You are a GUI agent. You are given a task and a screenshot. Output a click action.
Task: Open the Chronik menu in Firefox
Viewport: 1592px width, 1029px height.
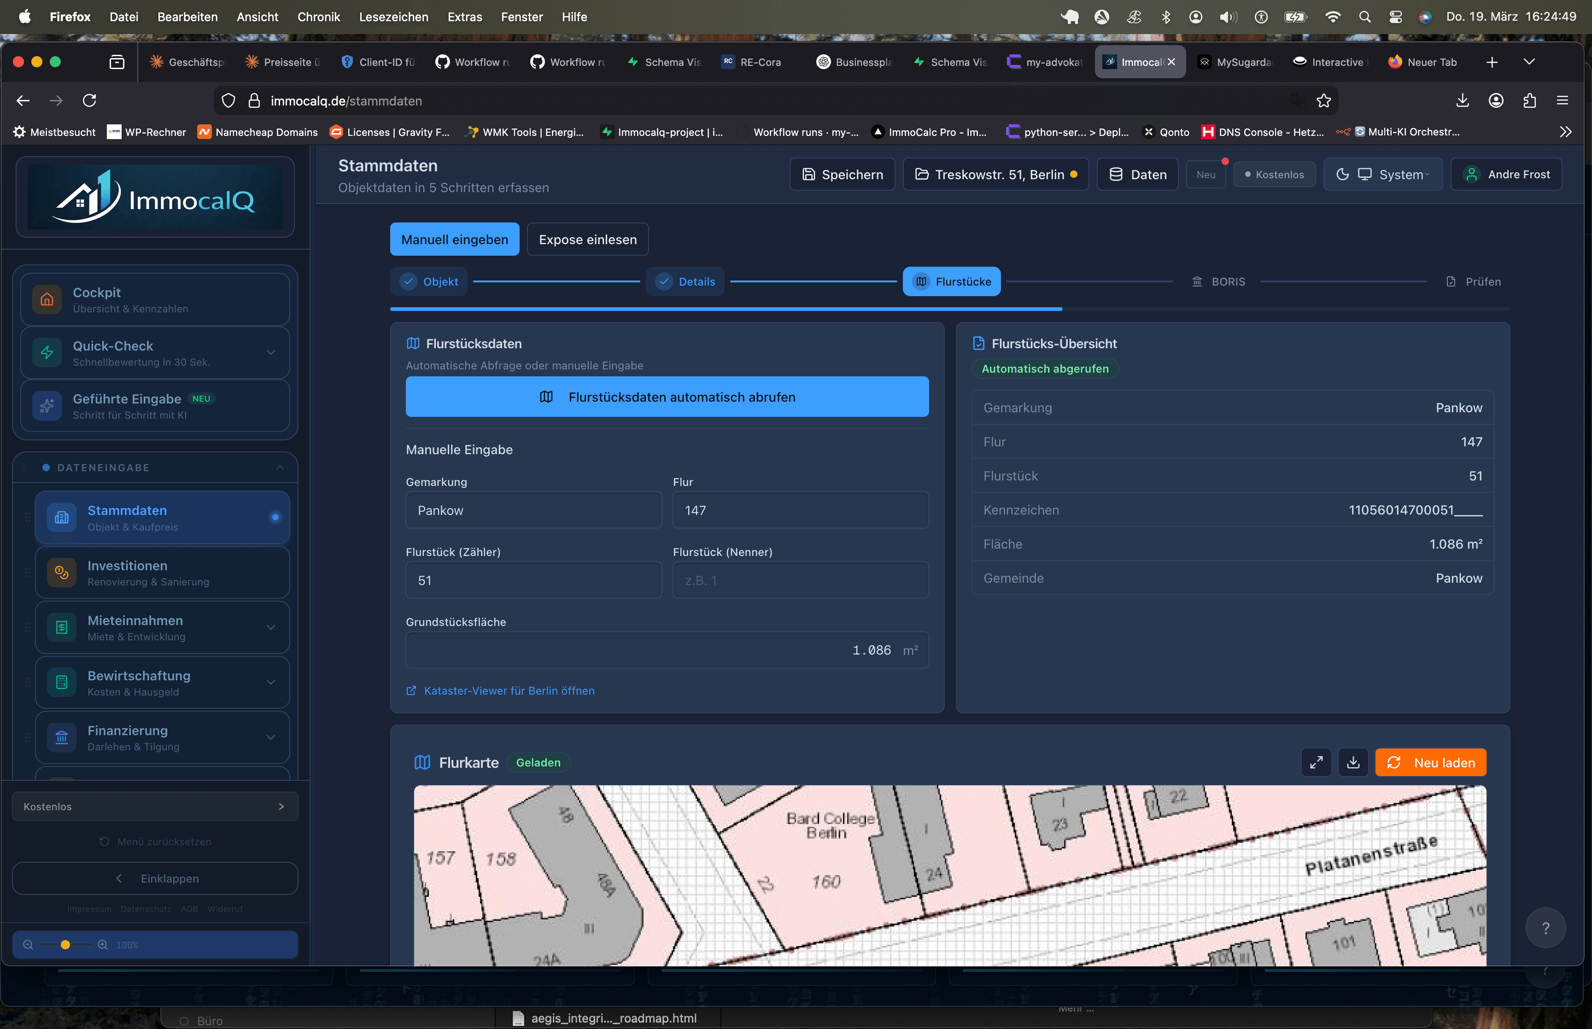point(319,17)
